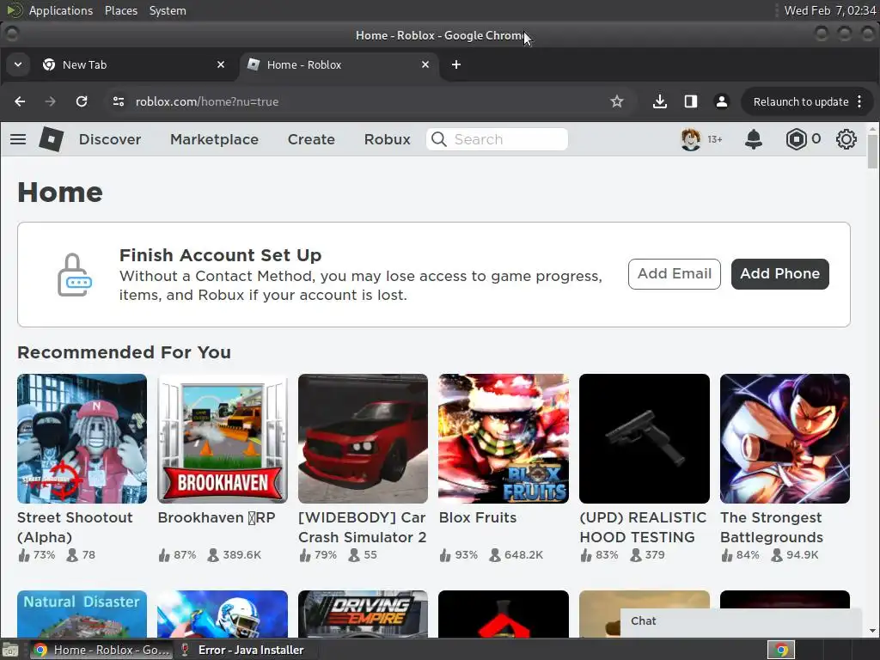Image resolution: width=880 pixels, height=660 pixels.
Task: Click the address bar URL
Action: tap(207, 101)
